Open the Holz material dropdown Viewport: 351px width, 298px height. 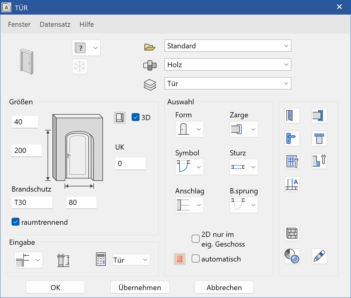(228, 64)
